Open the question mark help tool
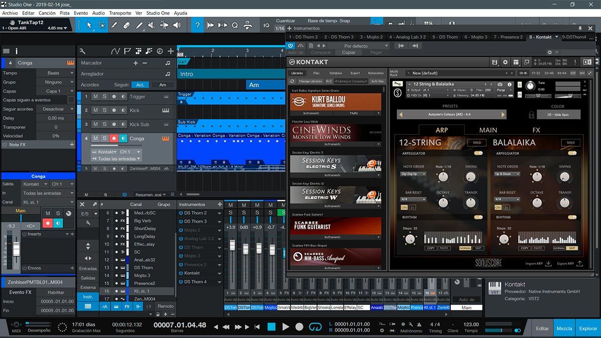 pos(198,25)
